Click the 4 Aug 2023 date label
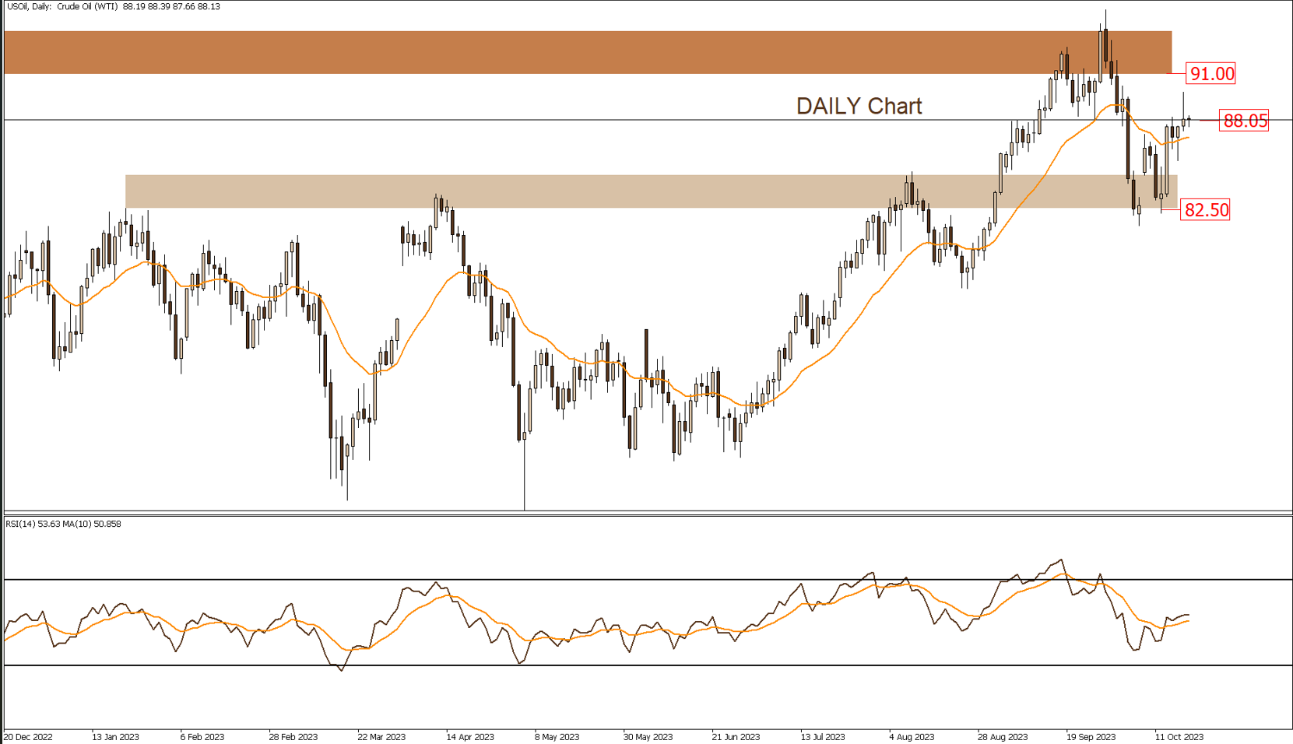This screenshot has width=1293, height=744. [912, 736]
